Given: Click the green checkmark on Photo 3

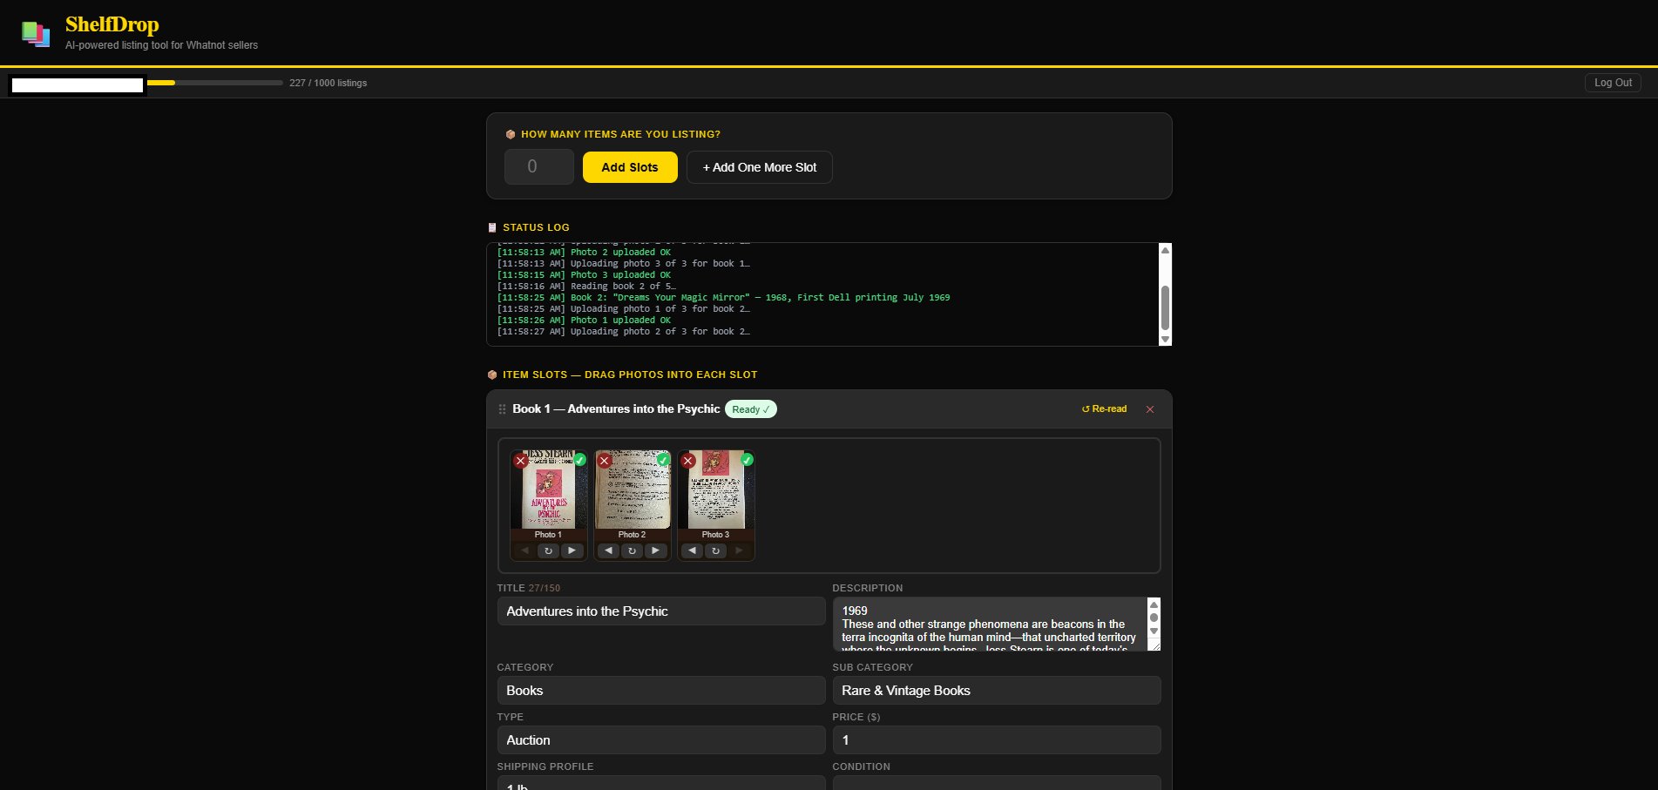Looking at the screenshot, I should (748, 460).
